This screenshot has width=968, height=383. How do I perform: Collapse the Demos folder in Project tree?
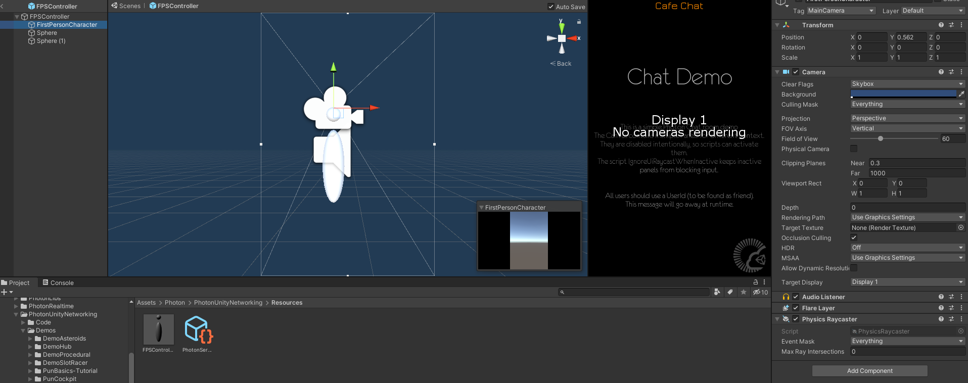click(23, 330)
